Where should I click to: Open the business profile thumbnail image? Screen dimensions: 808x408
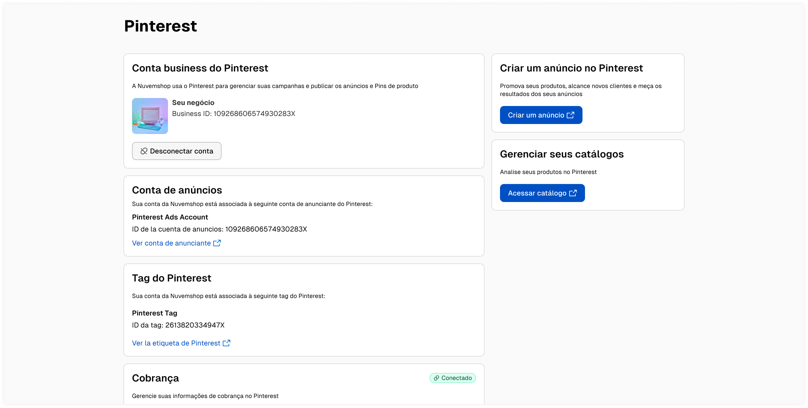[x=150, y=116]
